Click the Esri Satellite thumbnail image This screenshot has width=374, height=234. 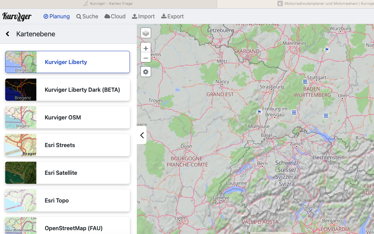click(x=21, y=173)
